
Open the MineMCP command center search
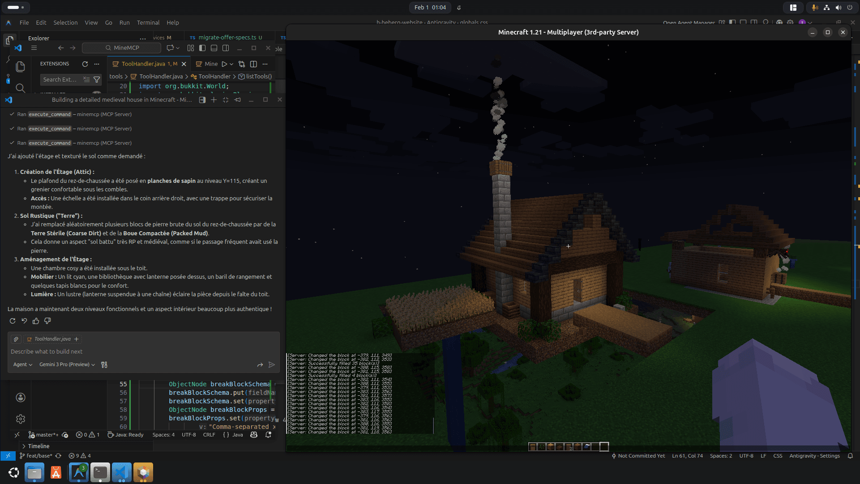121,48
